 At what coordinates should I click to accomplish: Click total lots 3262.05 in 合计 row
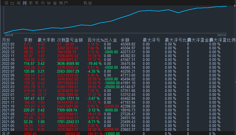point(30,134)
